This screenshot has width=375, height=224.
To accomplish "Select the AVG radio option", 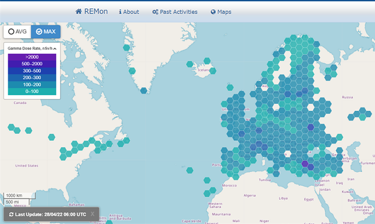I will [17, 32].
